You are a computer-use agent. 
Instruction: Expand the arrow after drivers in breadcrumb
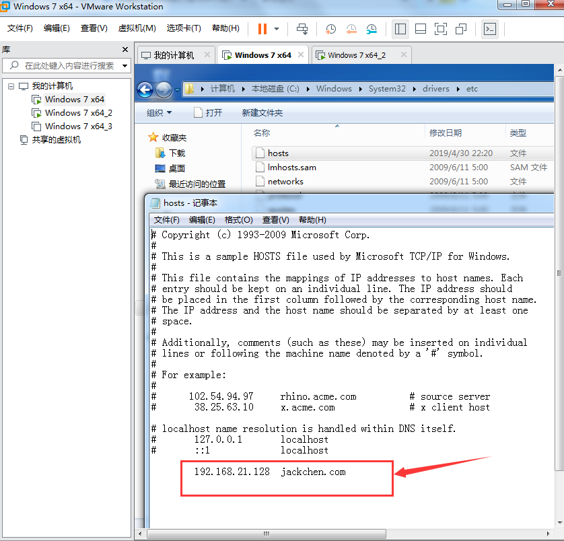(x=458, y=89)
